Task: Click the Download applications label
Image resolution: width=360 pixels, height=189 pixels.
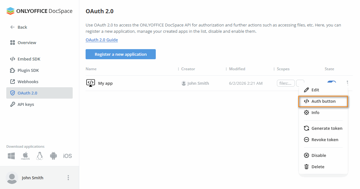Action: pos(25,146)
